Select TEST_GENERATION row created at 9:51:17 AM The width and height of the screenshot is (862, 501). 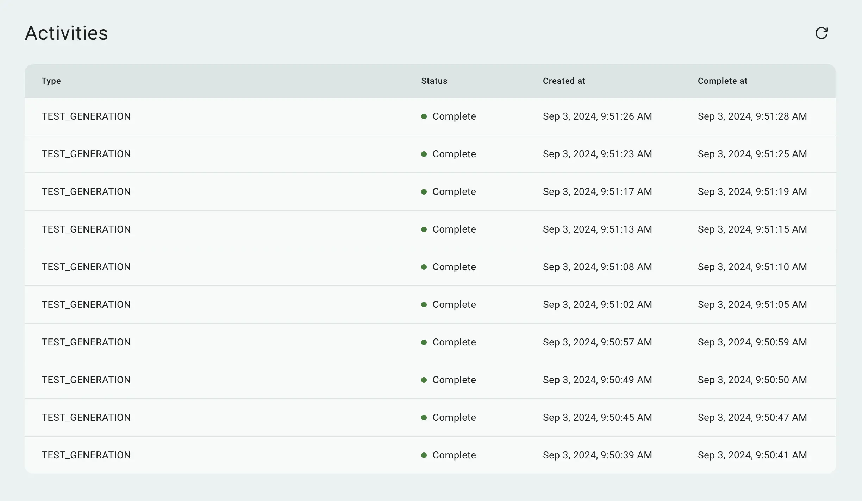tap(430, 191)
